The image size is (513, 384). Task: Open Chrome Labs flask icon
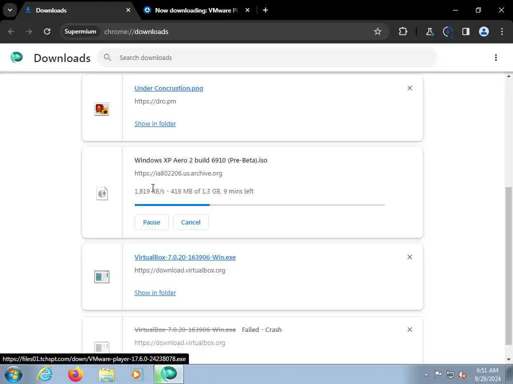point(429,31)
